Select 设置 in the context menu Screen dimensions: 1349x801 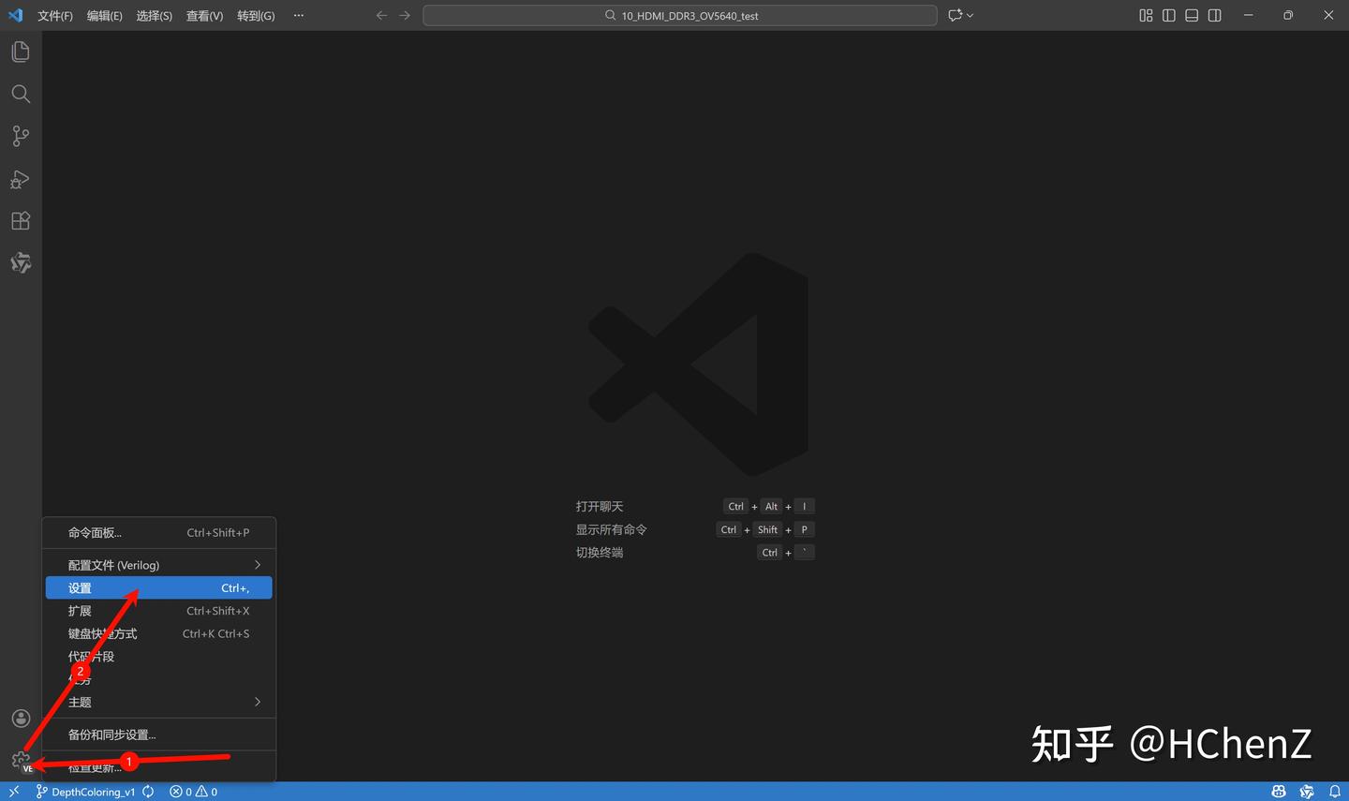[x=159, y=587]
